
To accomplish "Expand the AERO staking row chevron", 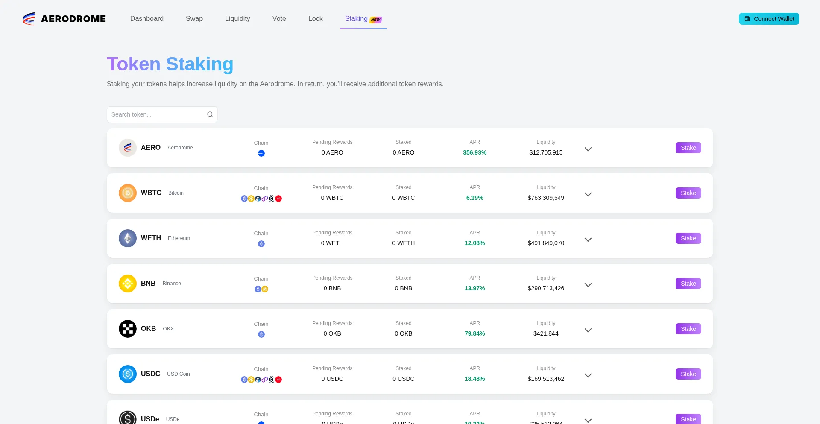I will click(x=588, y=149).
